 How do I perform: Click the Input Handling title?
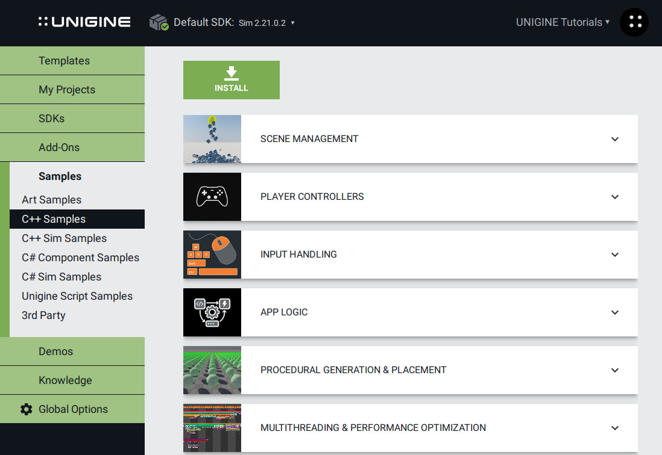(x=298, y=255)
